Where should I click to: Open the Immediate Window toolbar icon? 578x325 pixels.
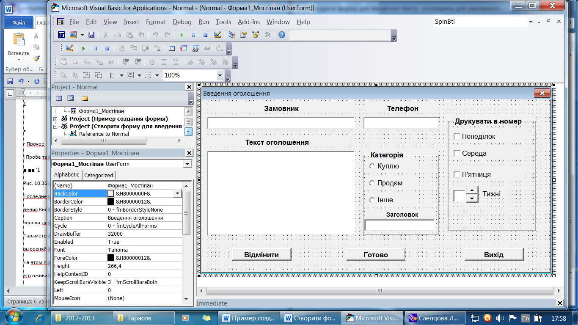(x=184, y=48)
